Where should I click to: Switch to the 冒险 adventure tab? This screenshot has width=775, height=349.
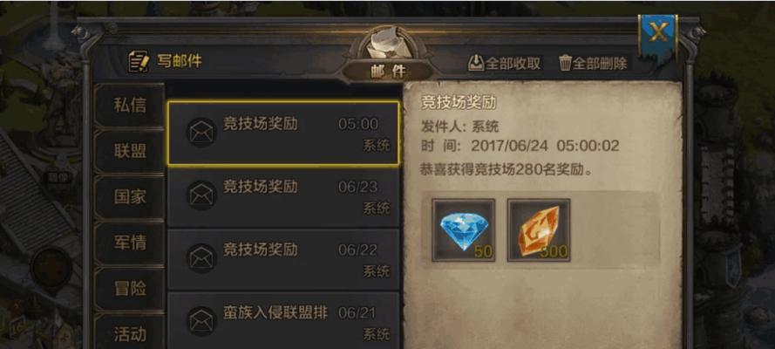130,288
